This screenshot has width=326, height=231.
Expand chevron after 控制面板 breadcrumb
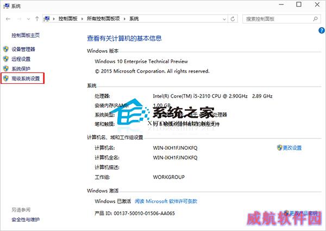[82, 19]
